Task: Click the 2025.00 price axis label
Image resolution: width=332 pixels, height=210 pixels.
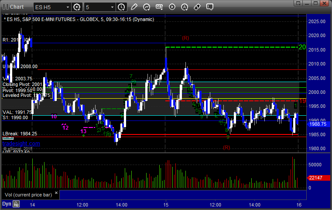Action: point(317,21)
